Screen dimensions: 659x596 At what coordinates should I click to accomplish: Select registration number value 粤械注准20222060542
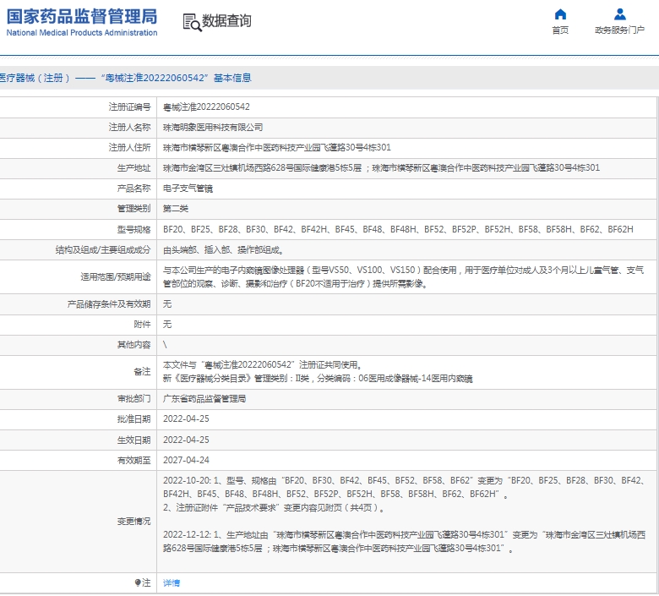tap(206, 107)
